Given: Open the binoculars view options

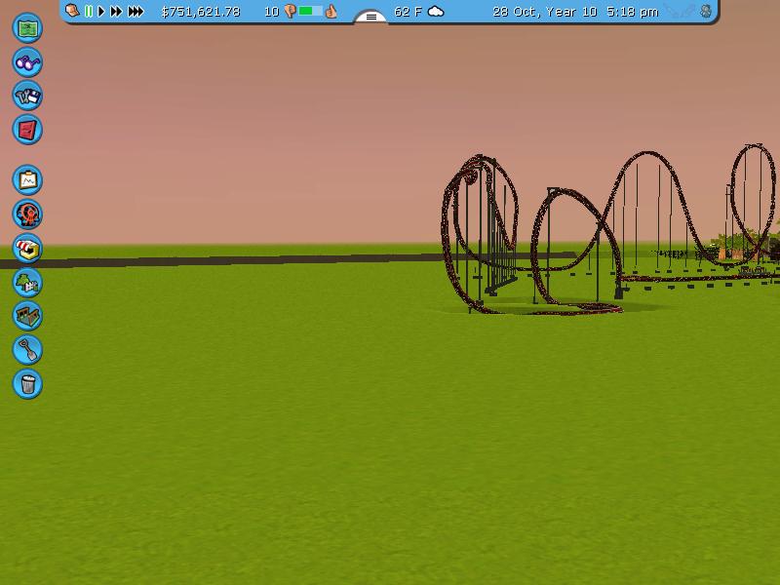Looking at the screenshot, I should pyautogui.click(x=27, y=62).
